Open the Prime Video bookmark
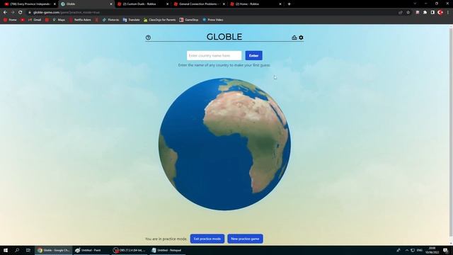Screen dimensions: 453x255 [212, 20]
